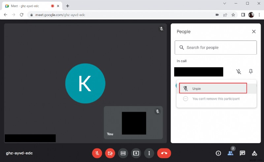Open Meeting details info icon

(x=218, y=153)
